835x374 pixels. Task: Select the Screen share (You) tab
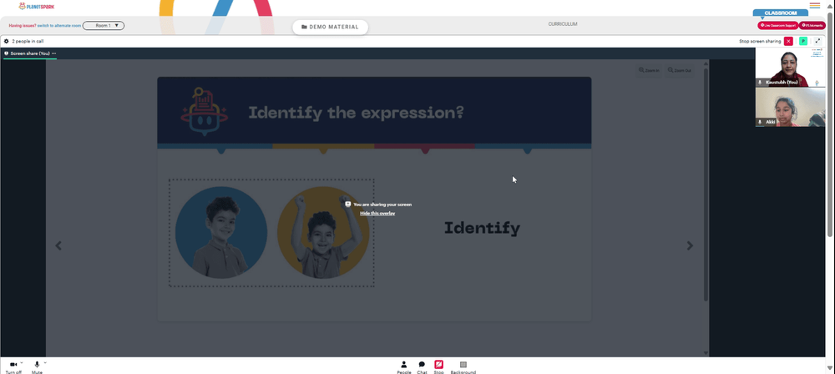point(30,53)
